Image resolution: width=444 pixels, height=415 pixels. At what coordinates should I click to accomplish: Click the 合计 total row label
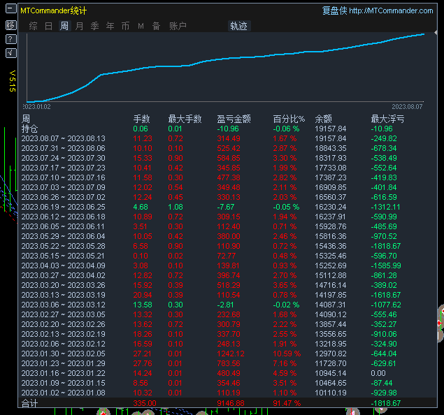click(x=30, y=403)
